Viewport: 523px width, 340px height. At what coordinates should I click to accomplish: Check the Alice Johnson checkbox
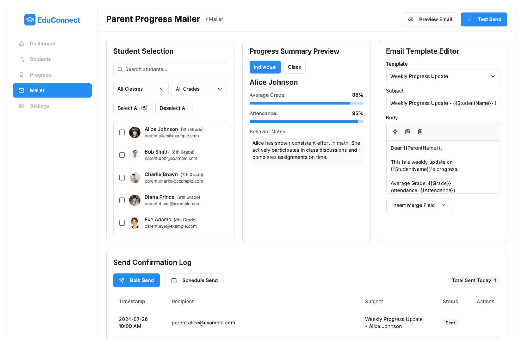(122, 132)
